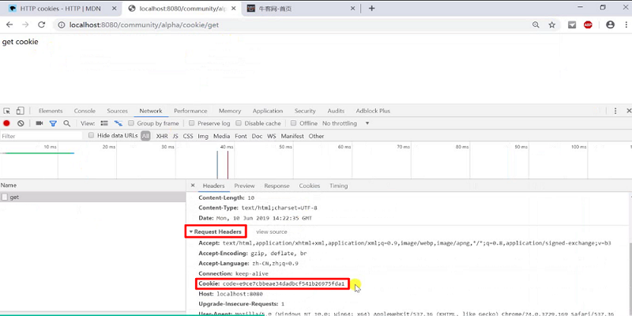This screenshot has height=316, width=632.
Task: Close the 牛客网 tab
Action: point(352,9)
